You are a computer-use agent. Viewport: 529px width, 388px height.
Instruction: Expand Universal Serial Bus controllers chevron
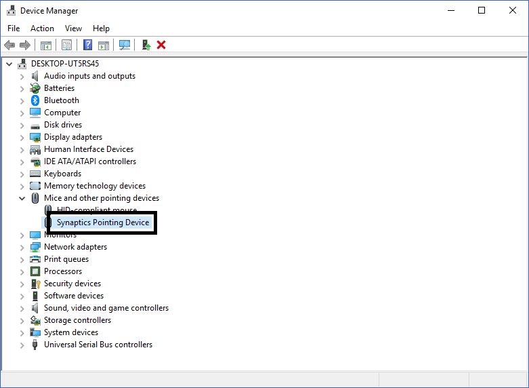click(22, 345)
